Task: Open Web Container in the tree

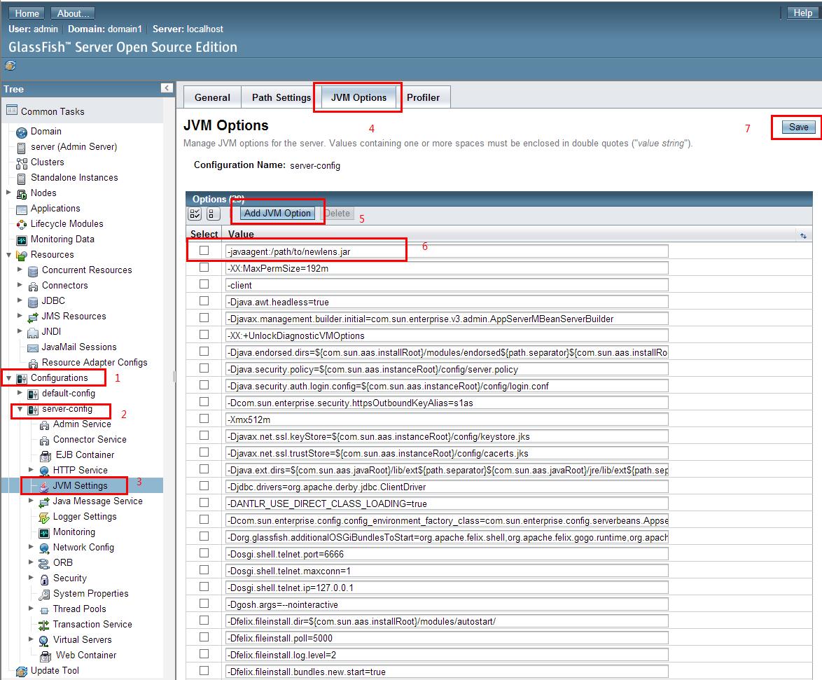Action: (x=86, y=655)
